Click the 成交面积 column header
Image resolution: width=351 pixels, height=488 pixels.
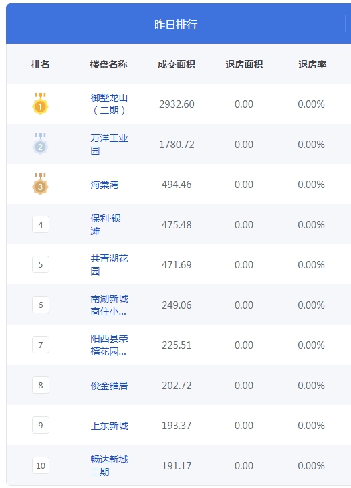tap(177, 64)
